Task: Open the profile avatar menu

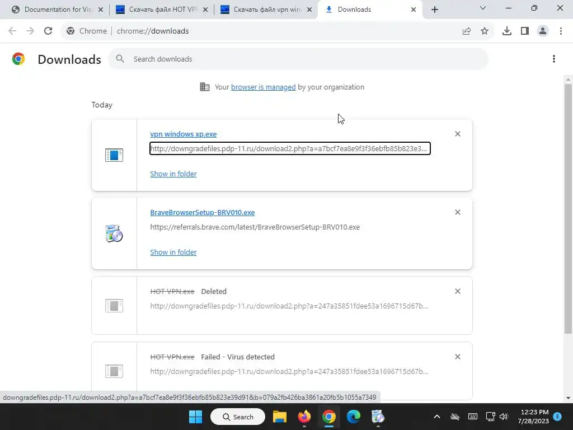Action: [x=543, y=31]
